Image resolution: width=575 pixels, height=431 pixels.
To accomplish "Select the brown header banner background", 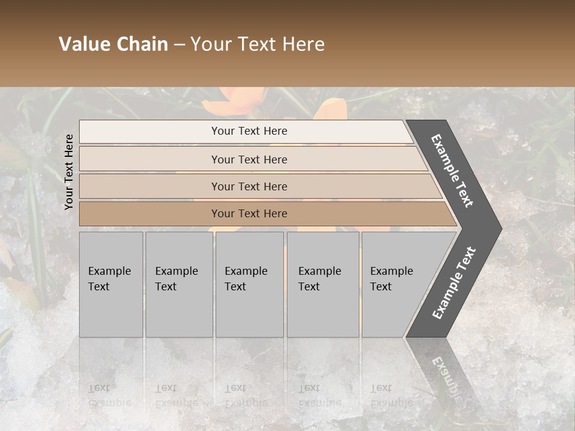I will (x=287, y=43).
